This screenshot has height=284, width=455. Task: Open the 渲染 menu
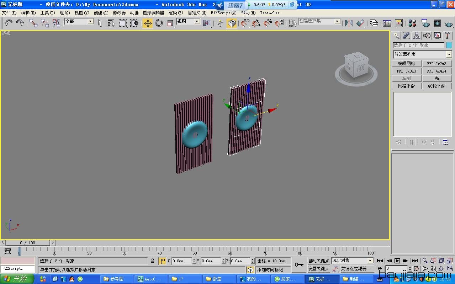point(175,13)
